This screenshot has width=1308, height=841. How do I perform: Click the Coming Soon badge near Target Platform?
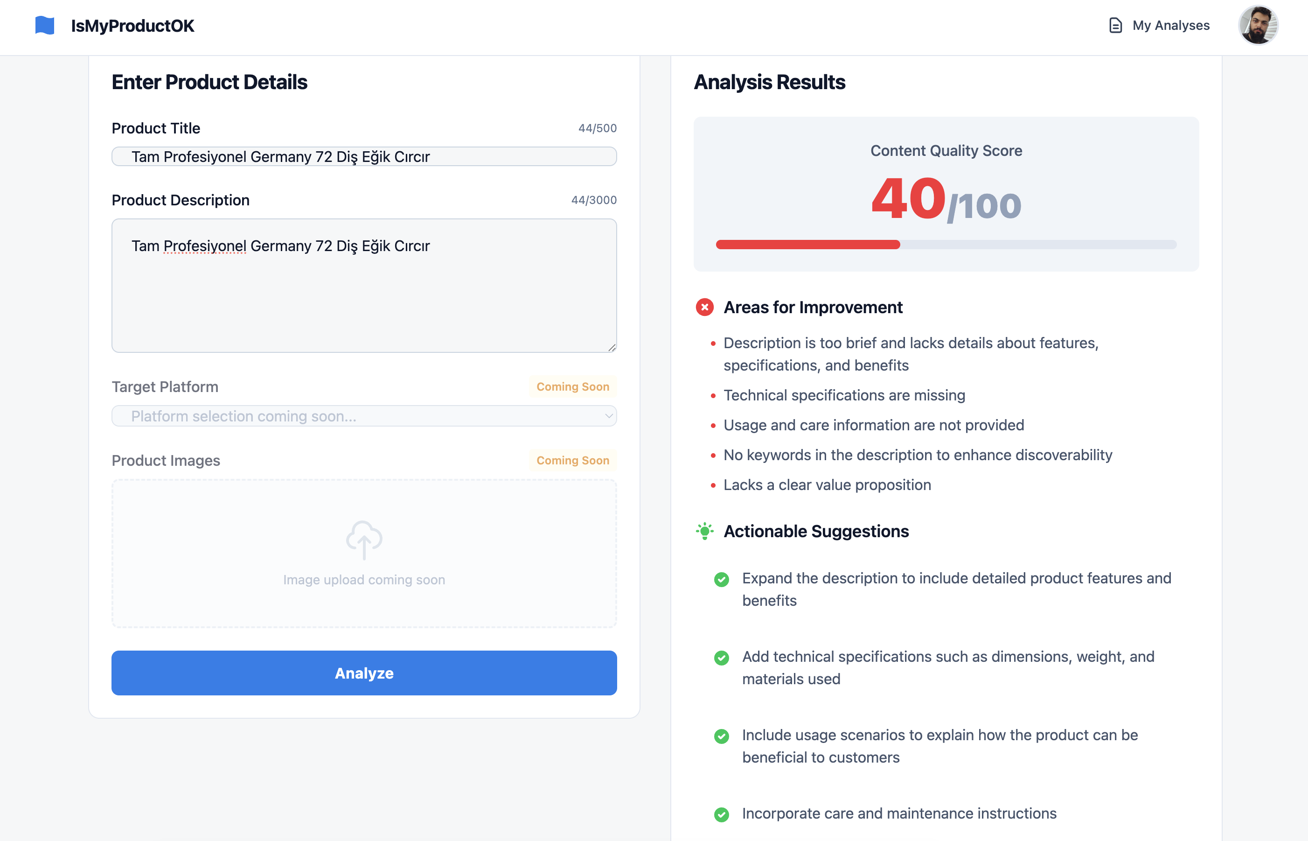[572, 386]
